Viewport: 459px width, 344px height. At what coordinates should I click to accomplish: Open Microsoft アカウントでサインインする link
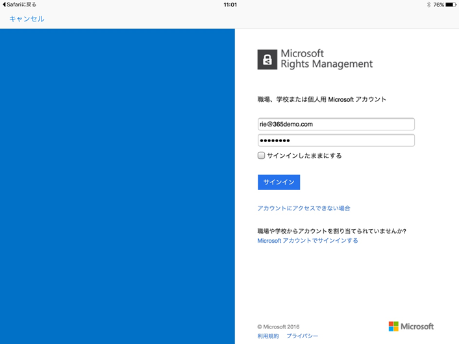(x=308, y=240)
